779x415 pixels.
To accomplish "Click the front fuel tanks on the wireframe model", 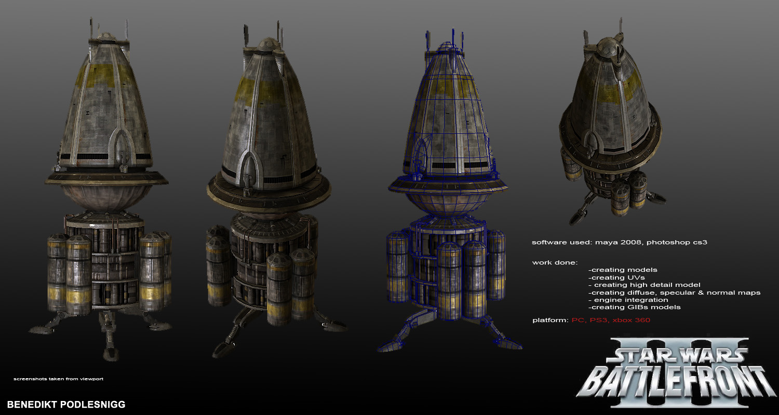I will 463,280.
